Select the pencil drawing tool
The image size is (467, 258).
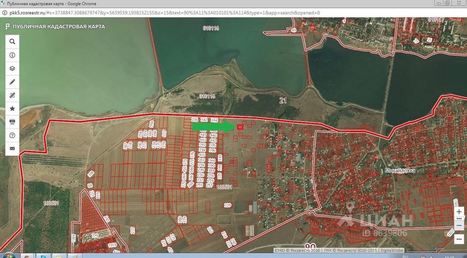point(12,82)
